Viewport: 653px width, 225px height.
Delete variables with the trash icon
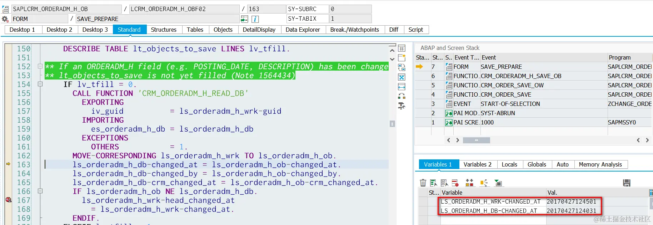pos(423,183)
